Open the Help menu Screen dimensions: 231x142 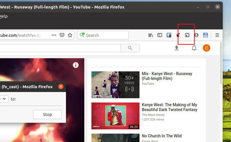(4, 16)
